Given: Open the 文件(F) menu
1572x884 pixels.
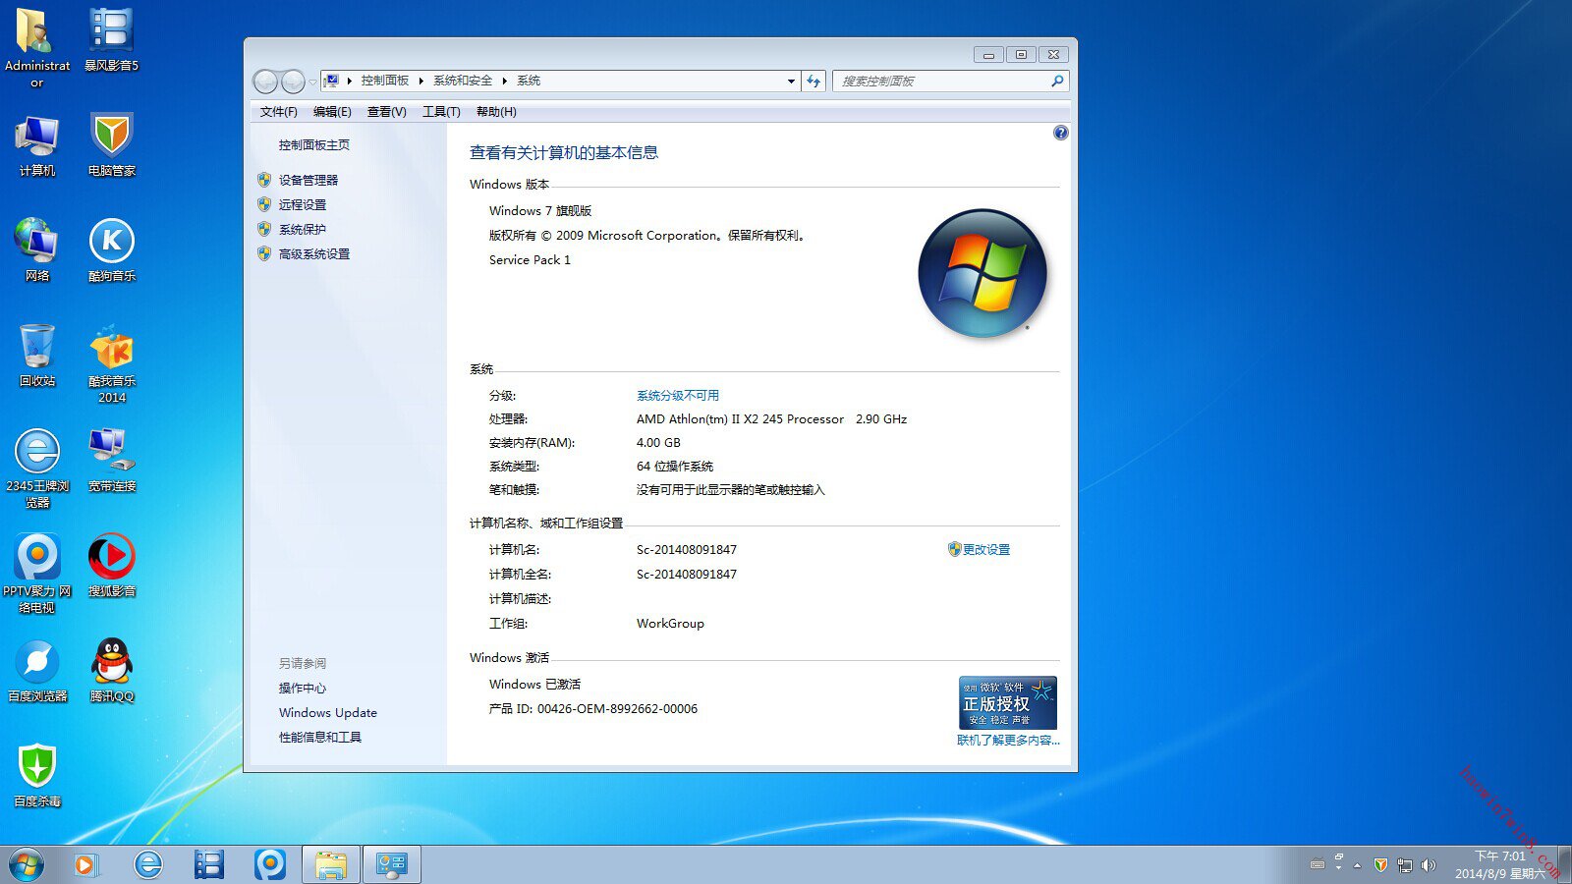Looking at the screenshot, I should click(278, 112).
